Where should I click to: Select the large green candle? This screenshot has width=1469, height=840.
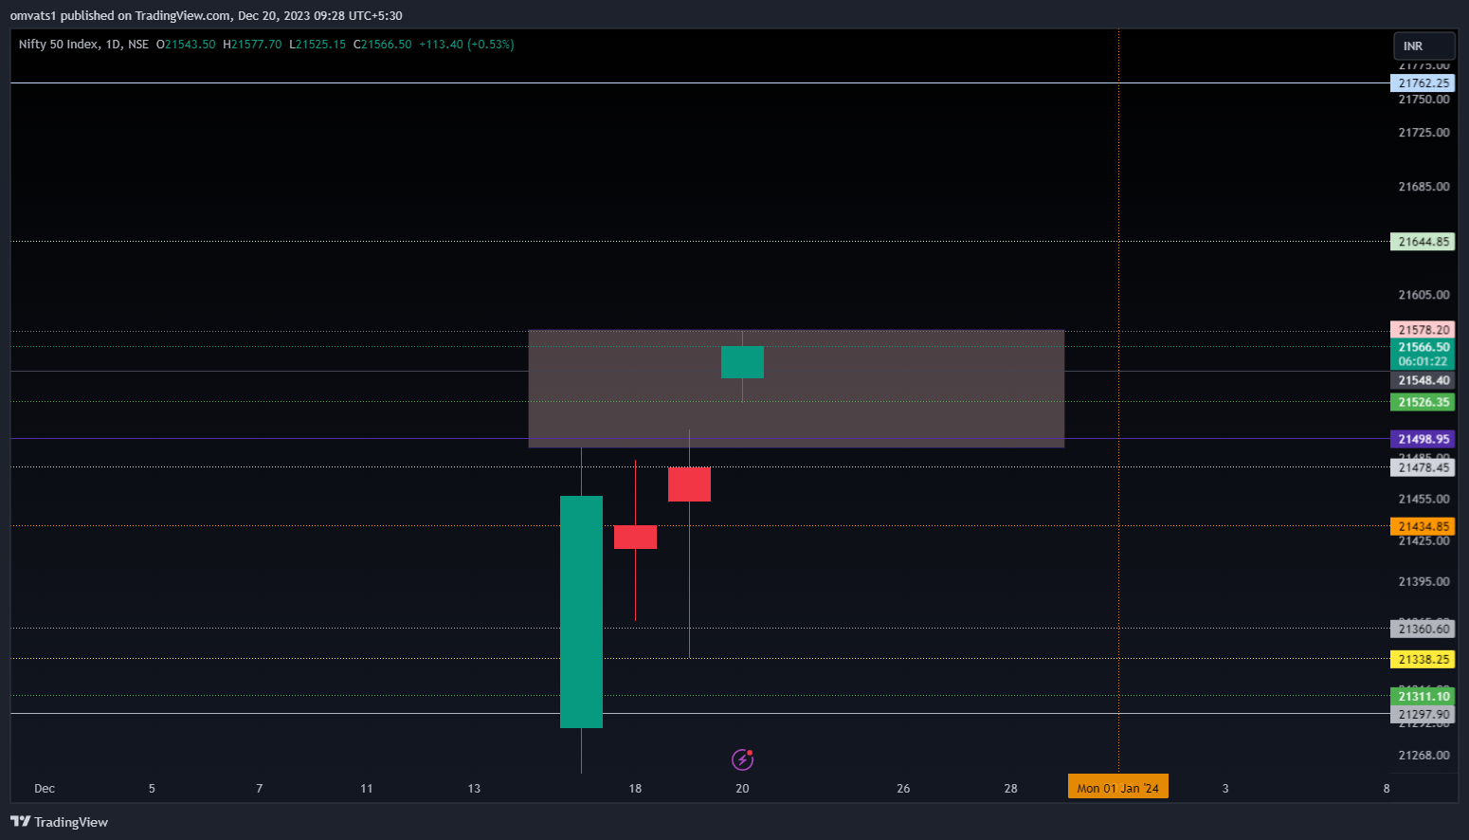[x=581, y=612]
